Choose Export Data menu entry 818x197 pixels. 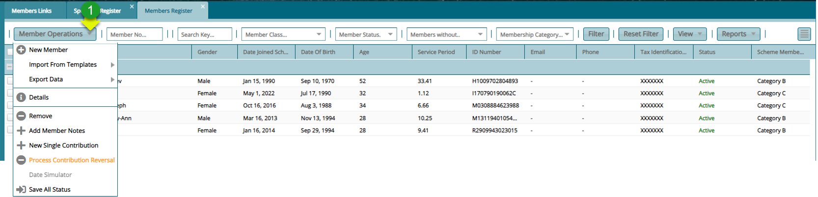(x=65, y=79)
